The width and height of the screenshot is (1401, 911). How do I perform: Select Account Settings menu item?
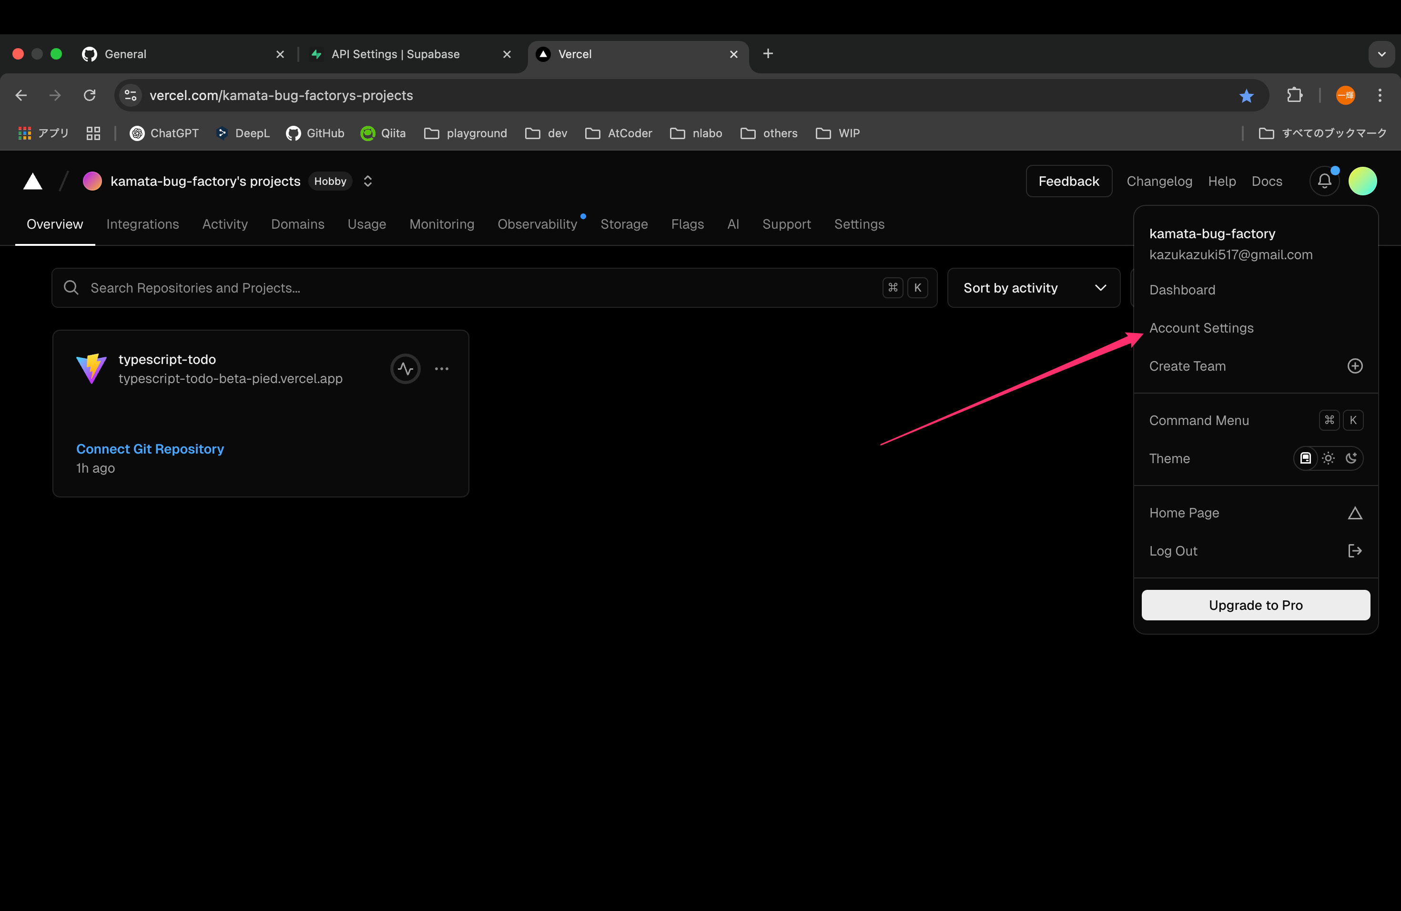(1201, 328)
